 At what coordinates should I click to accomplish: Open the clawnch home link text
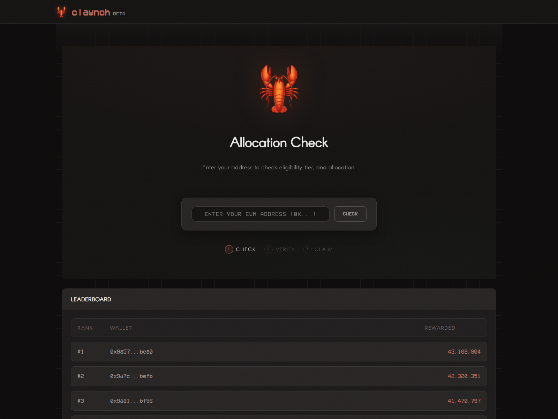pyautogui.click(x=91, y=13)
